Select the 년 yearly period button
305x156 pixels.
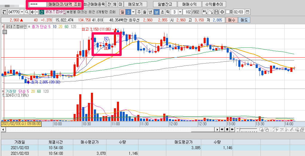pos(150,12)
